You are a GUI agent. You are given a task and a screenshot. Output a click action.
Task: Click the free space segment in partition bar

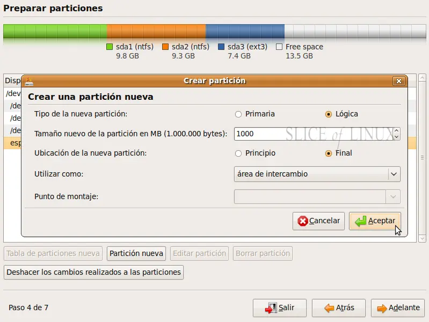coord(355,31)
